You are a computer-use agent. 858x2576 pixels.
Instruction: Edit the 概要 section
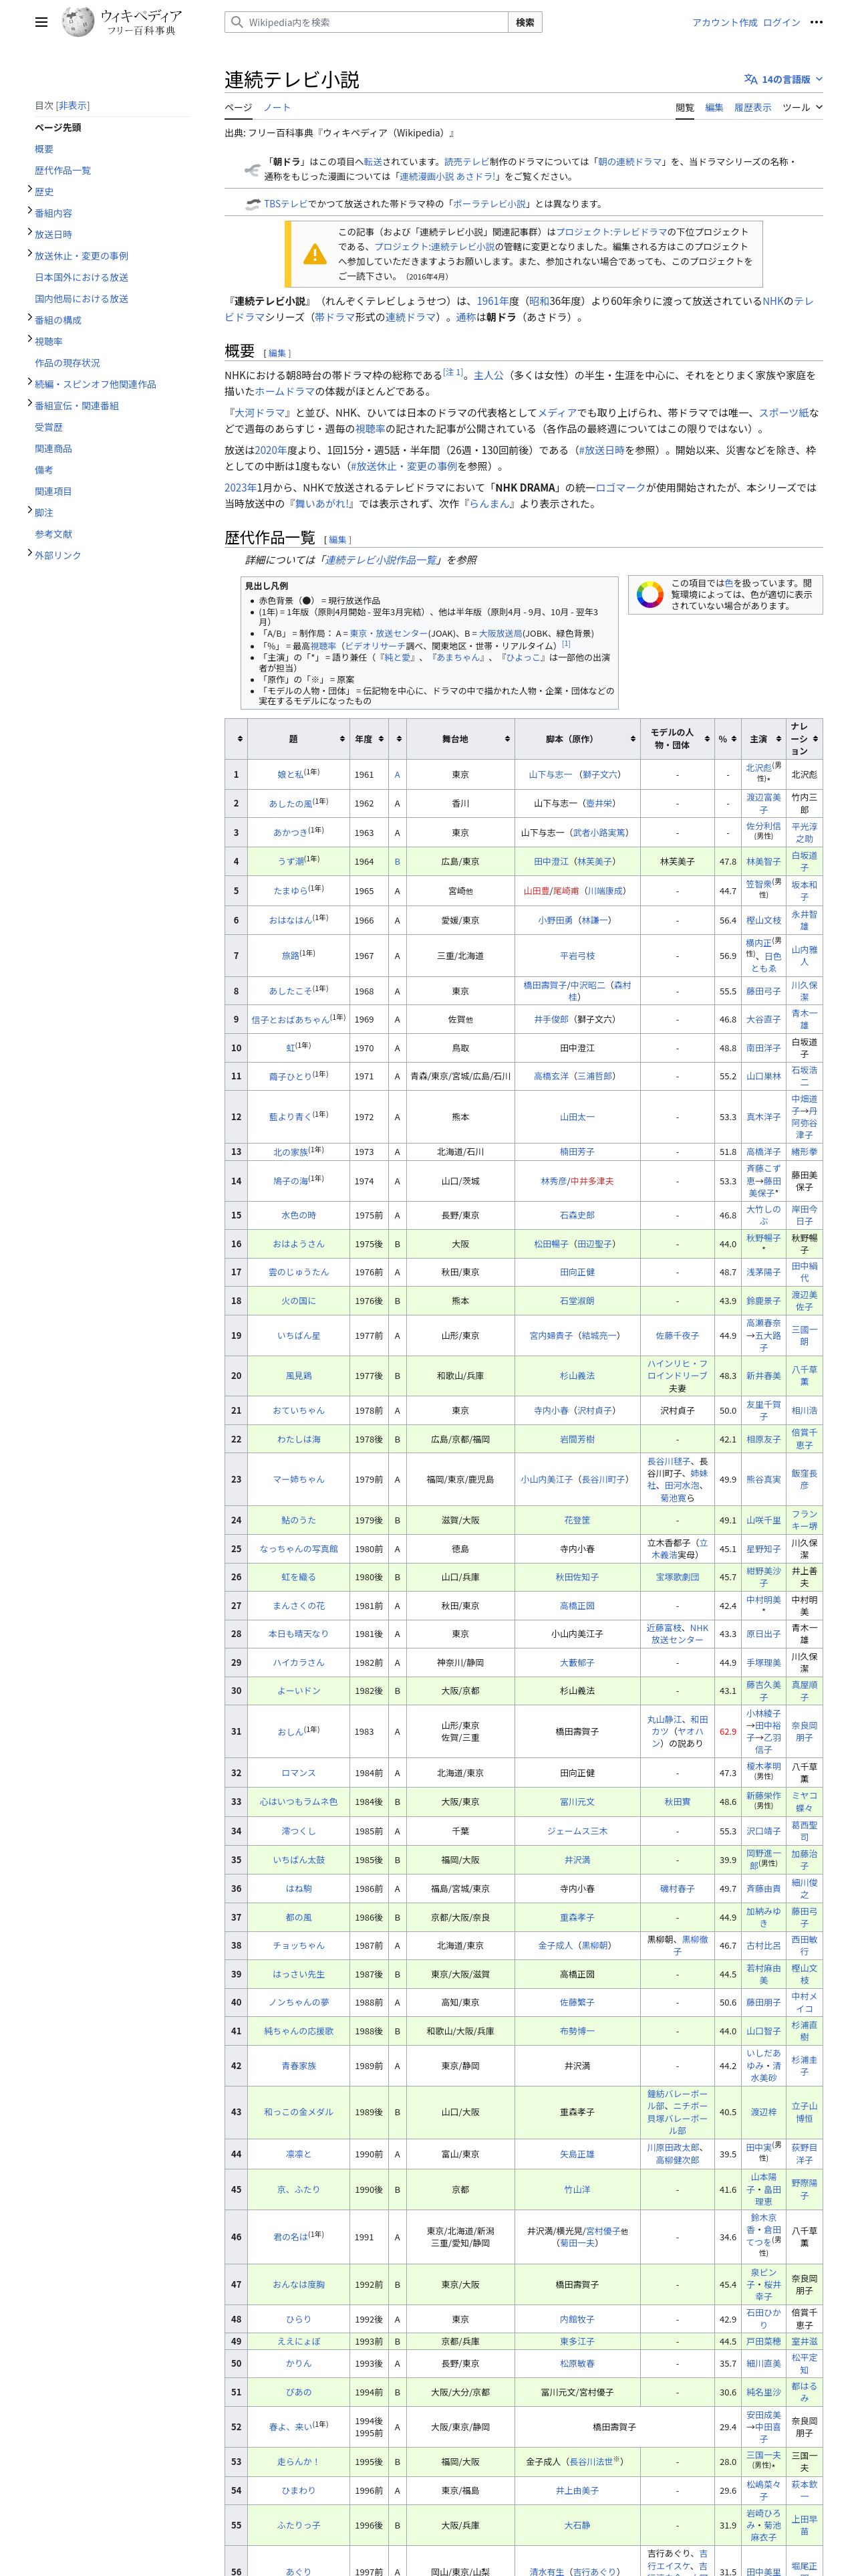point(277,352)
